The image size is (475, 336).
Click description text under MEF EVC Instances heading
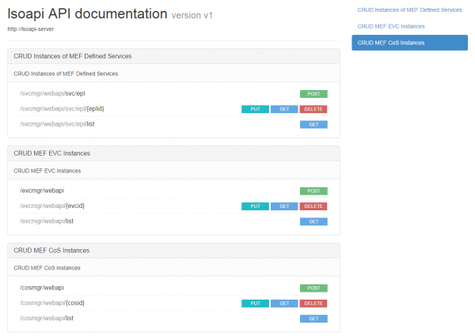pyautogui.click(x=47, y=171)
